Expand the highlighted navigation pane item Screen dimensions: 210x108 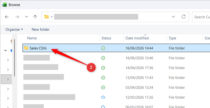[x=8, y=79]
